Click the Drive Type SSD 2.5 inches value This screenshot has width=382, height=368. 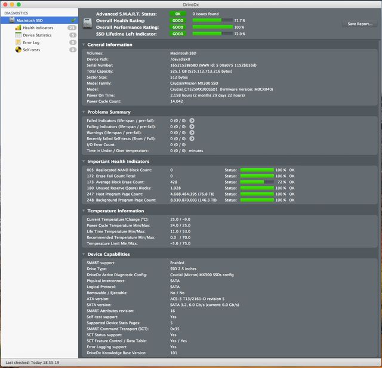coord(183,269)
